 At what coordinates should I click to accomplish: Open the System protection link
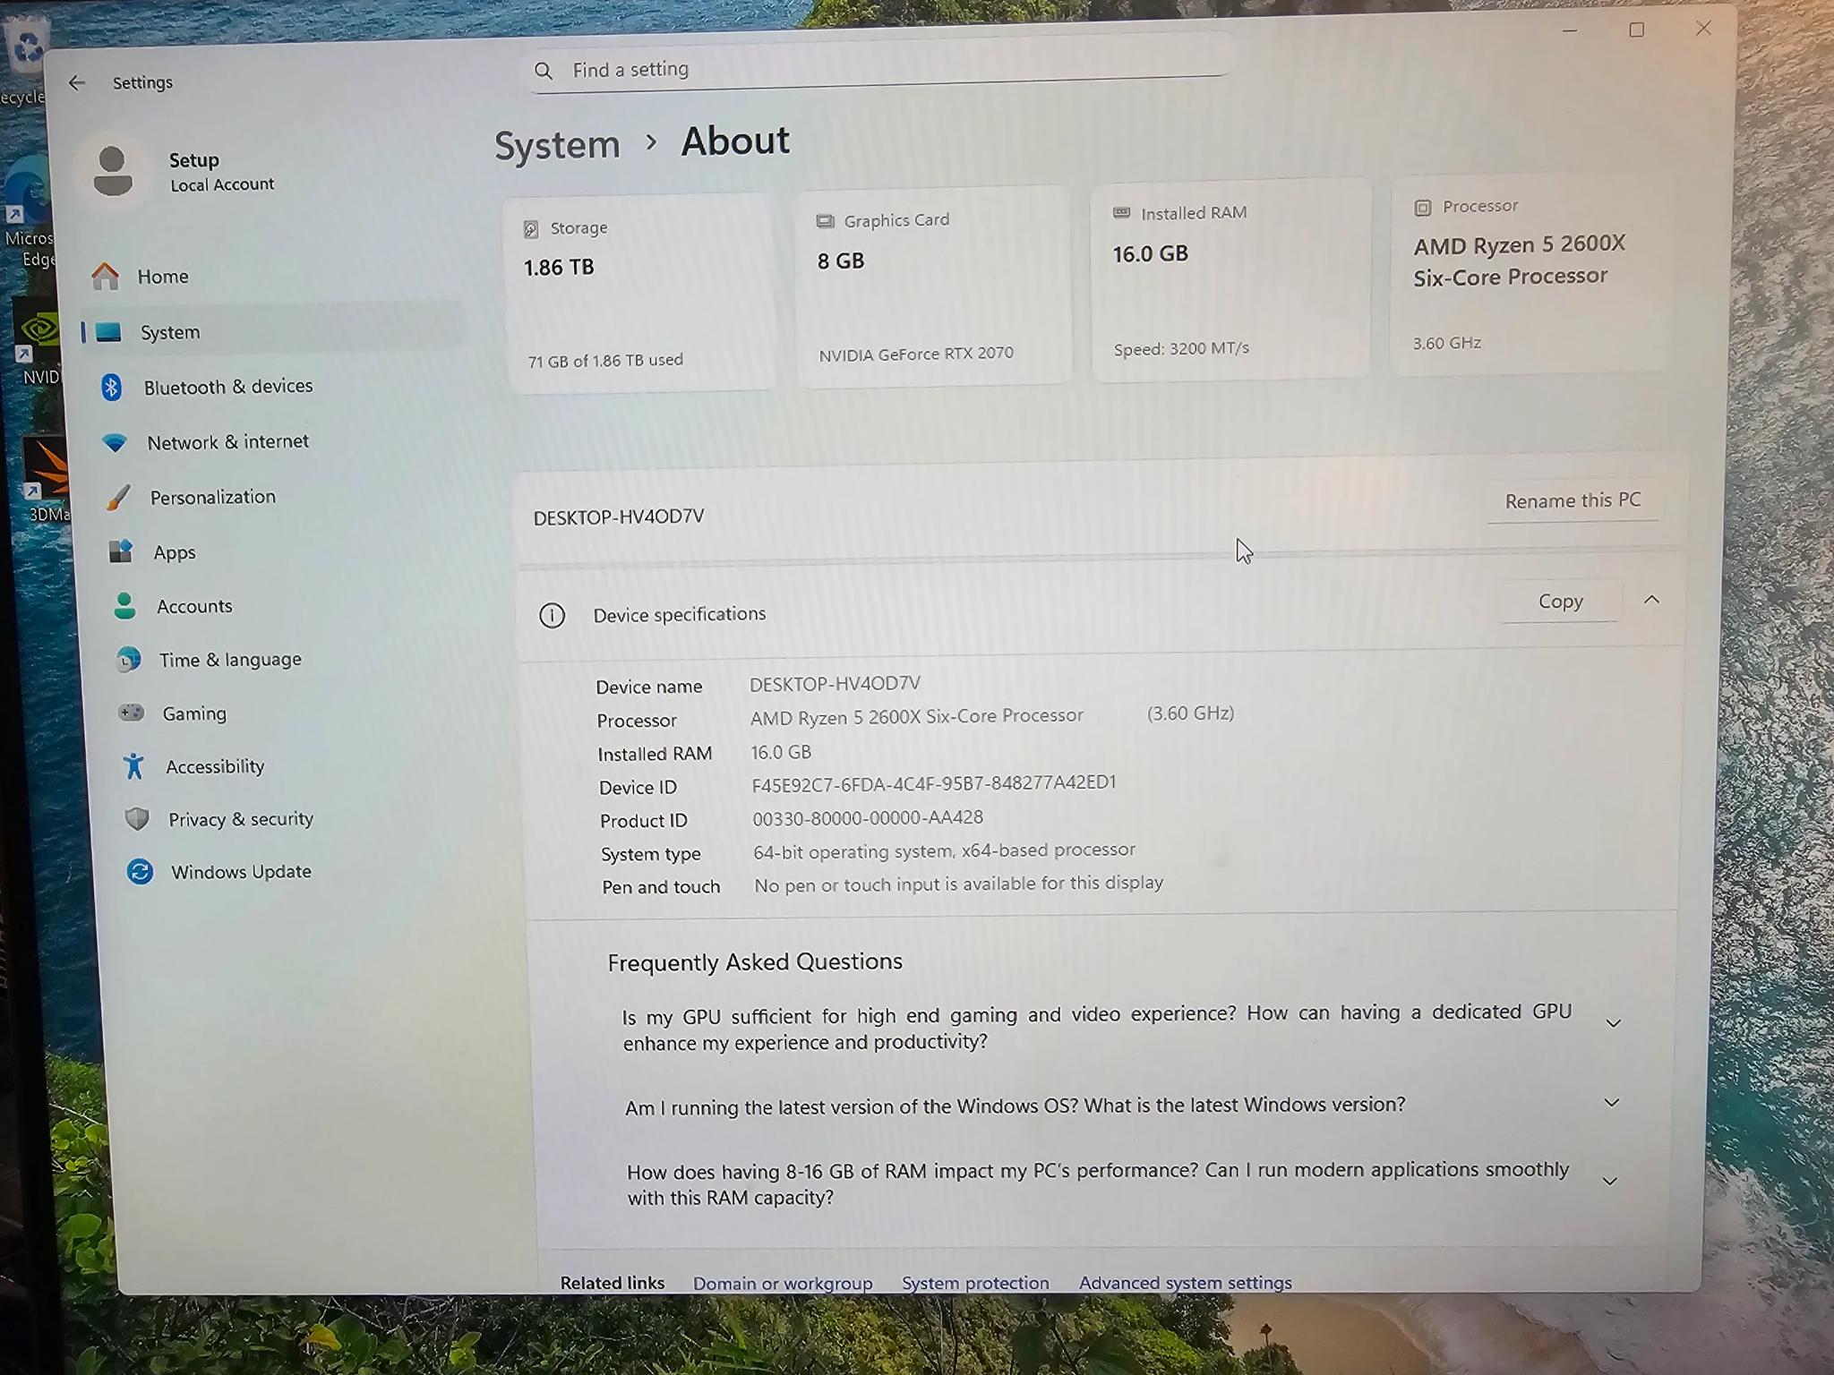(x=975, y=1283)
